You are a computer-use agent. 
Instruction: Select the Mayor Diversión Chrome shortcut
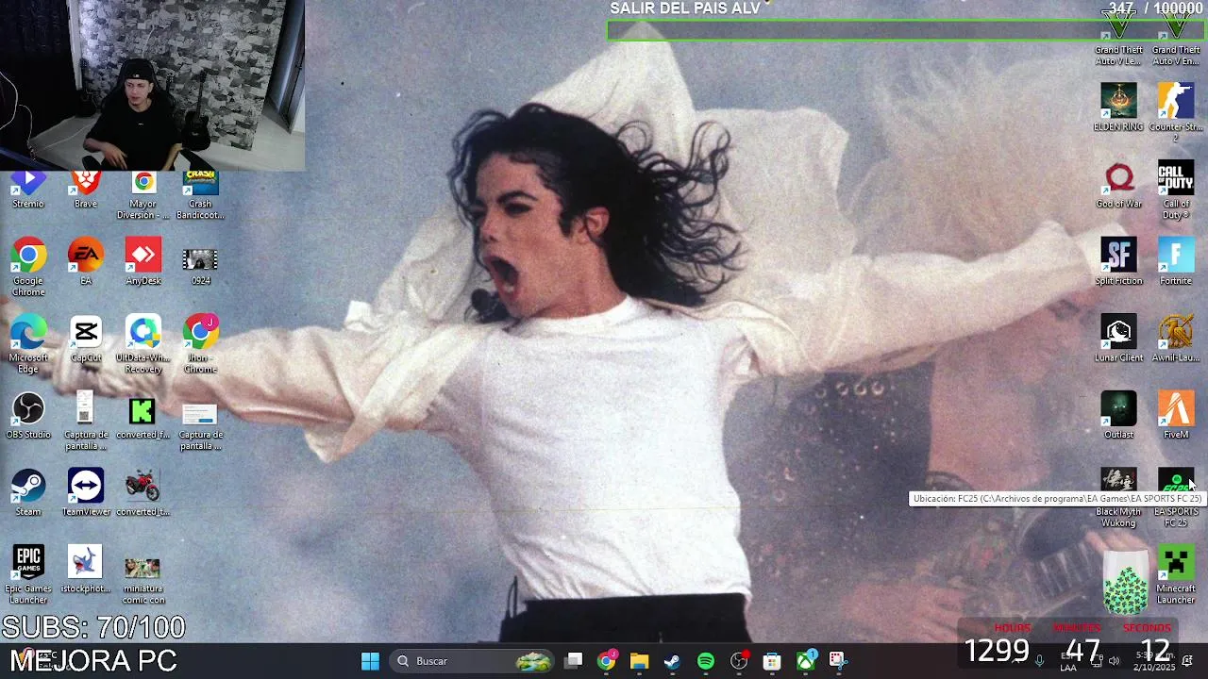[x=143, y=195]
